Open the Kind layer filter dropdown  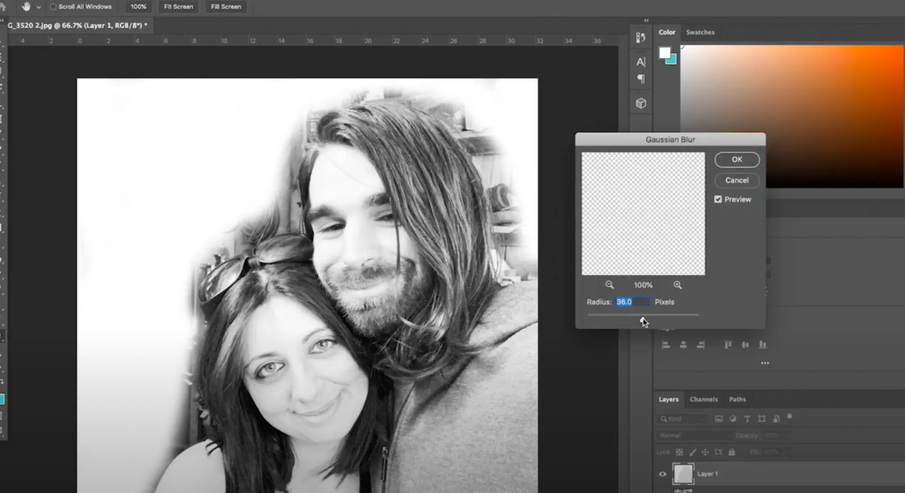683,419
